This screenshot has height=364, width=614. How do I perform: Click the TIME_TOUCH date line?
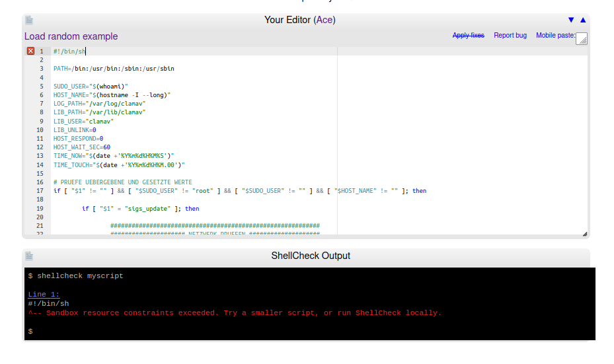tap(119, 165)
